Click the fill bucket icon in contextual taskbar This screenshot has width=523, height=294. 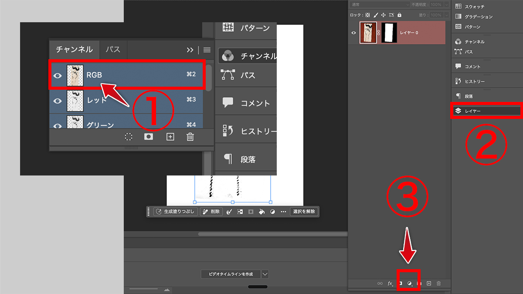261,212
